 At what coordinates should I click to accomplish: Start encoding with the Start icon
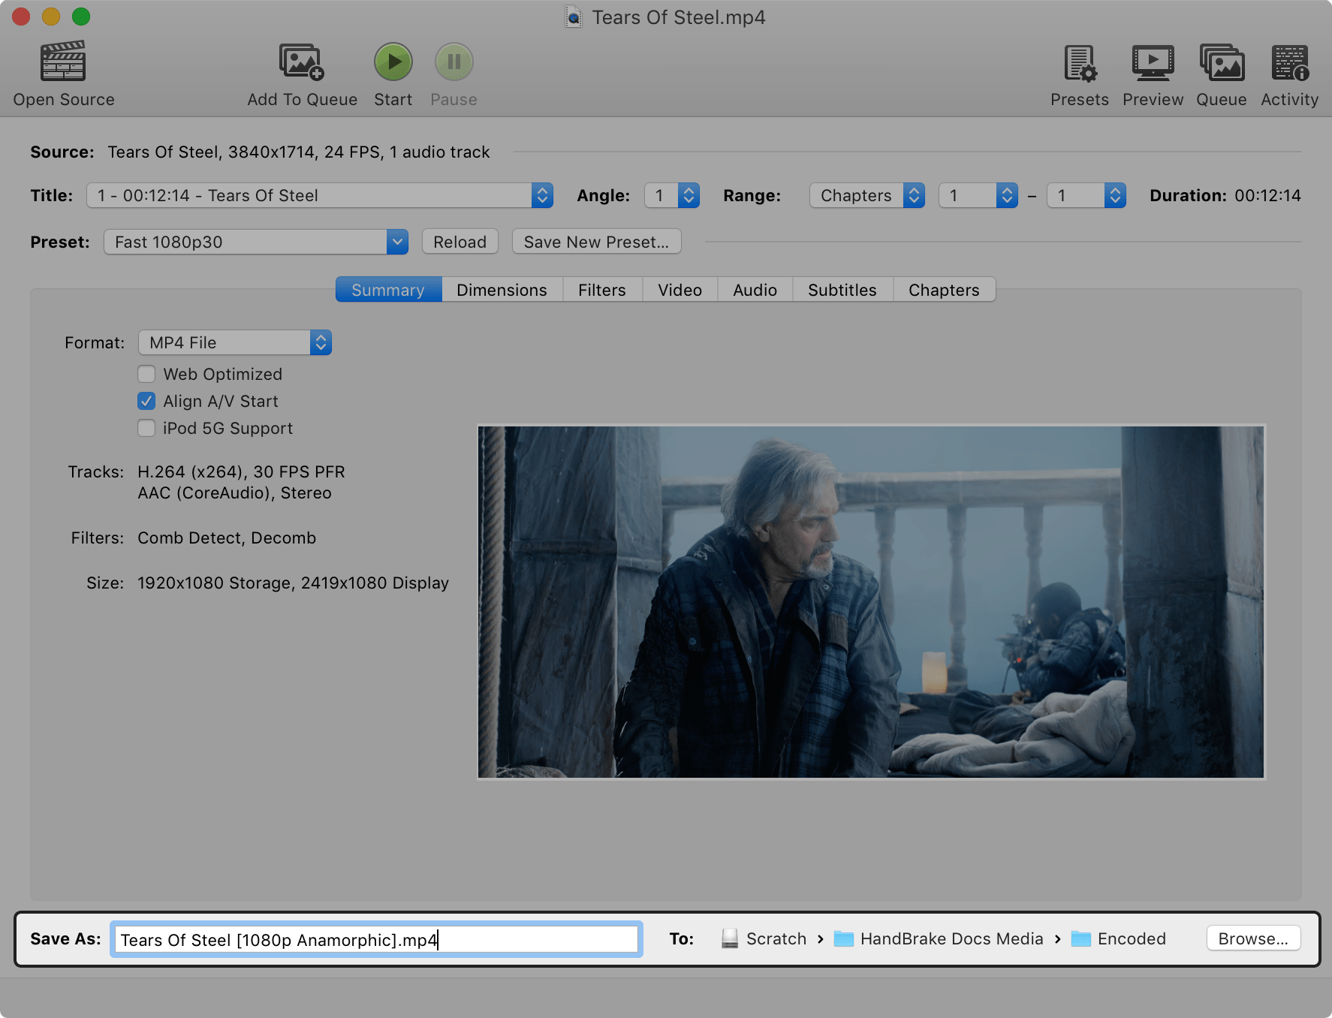[x=393, y=62]
